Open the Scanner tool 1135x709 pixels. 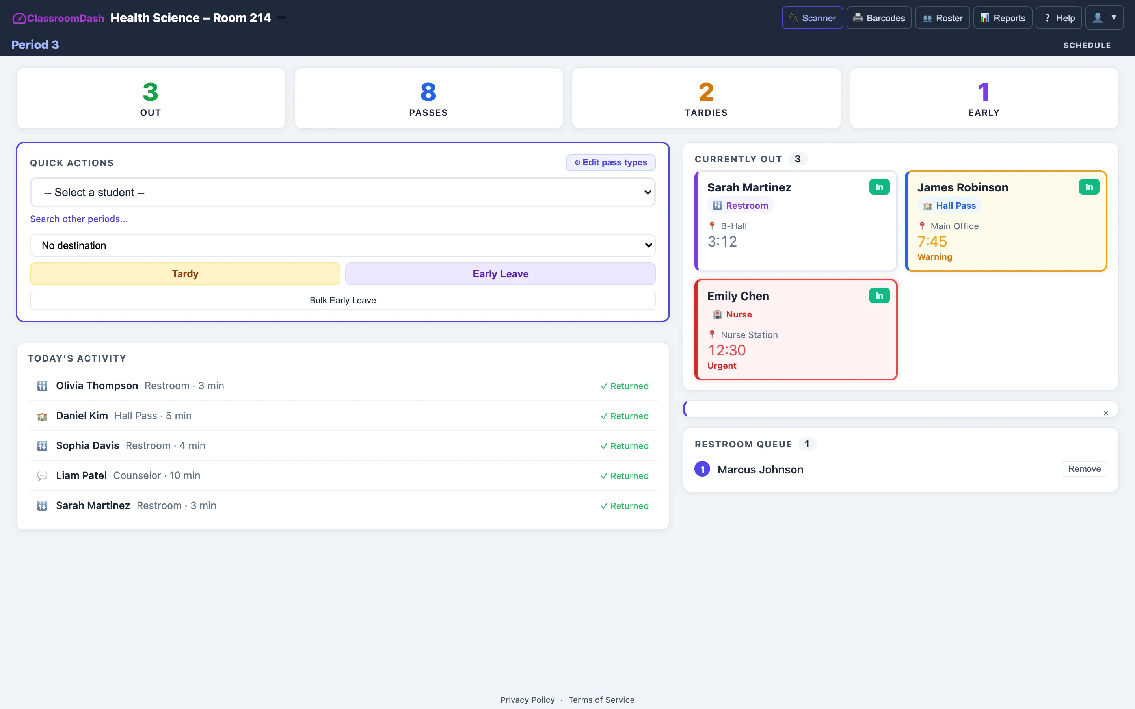pyautogui.click(x=812, y=17)
